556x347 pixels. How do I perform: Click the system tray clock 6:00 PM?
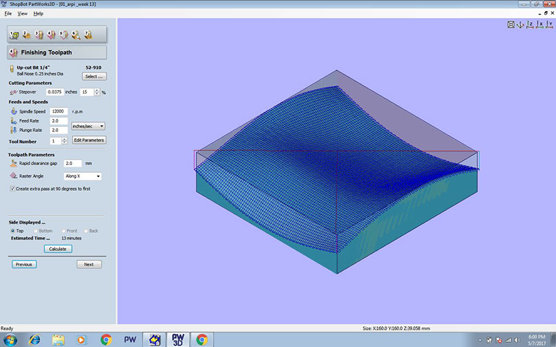pos(537,337)
